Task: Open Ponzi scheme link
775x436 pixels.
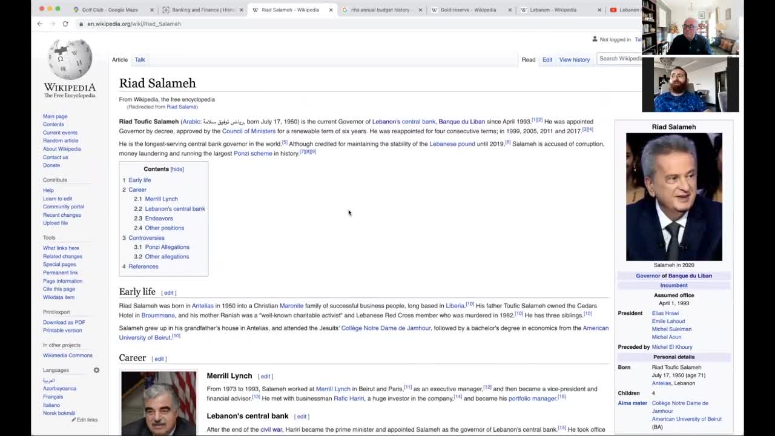Action: point(253,153)
